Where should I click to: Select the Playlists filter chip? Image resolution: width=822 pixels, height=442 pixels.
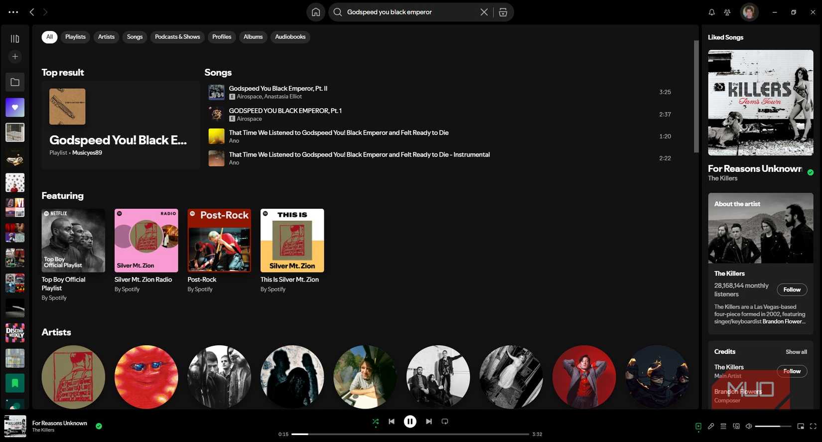[75, 37]
